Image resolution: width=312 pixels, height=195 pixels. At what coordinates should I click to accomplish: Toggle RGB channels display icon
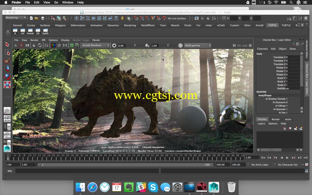[53, 45]
